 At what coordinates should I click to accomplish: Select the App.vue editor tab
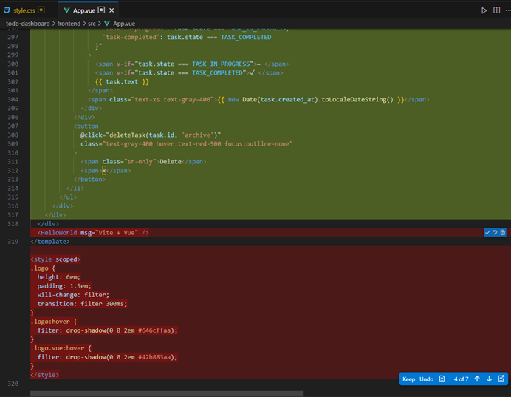(x=83, y=10)
